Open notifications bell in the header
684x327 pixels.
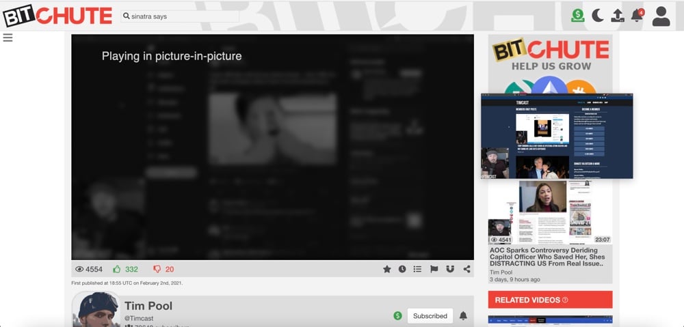(637, 15)
